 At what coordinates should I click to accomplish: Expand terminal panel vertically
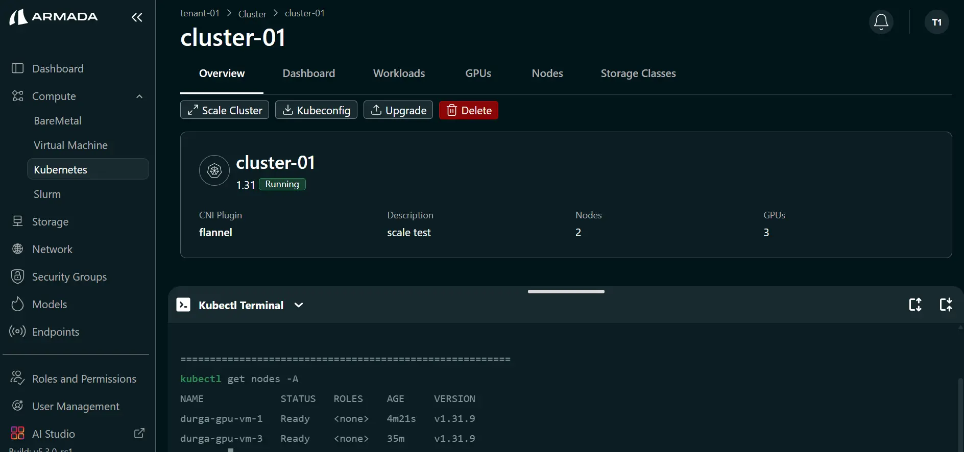coord(915,305)
